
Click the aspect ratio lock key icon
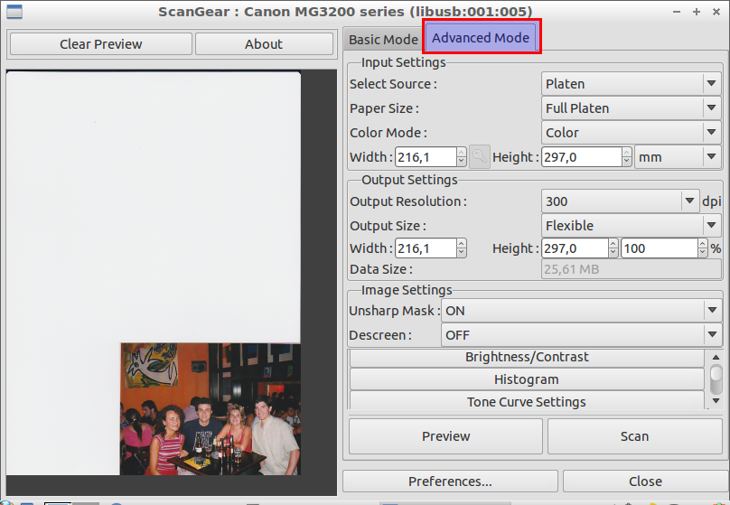[x=480, y=156]
